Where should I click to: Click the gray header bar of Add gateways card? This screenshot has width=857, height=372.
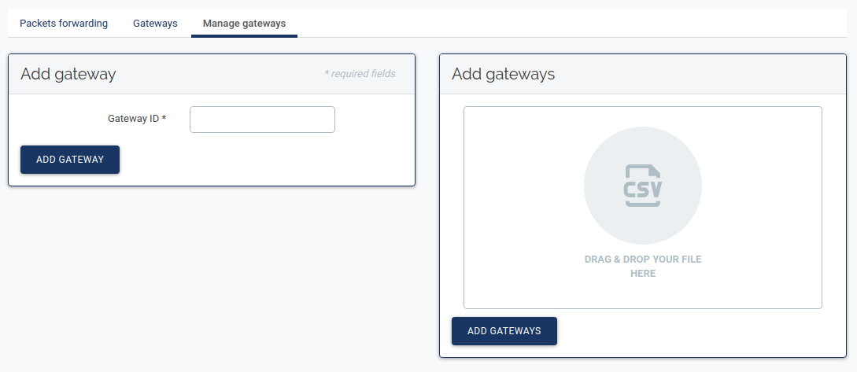(x=693, y=75)
